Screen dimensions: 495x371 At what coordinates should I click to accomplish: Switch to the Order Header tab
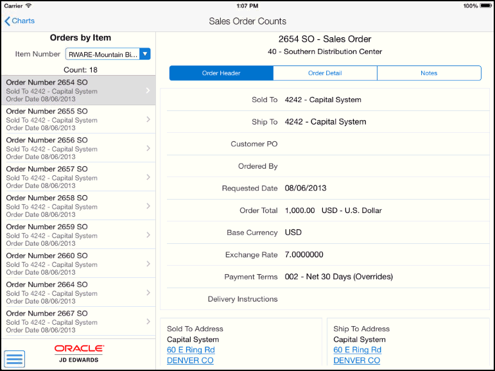click(221, 73)
